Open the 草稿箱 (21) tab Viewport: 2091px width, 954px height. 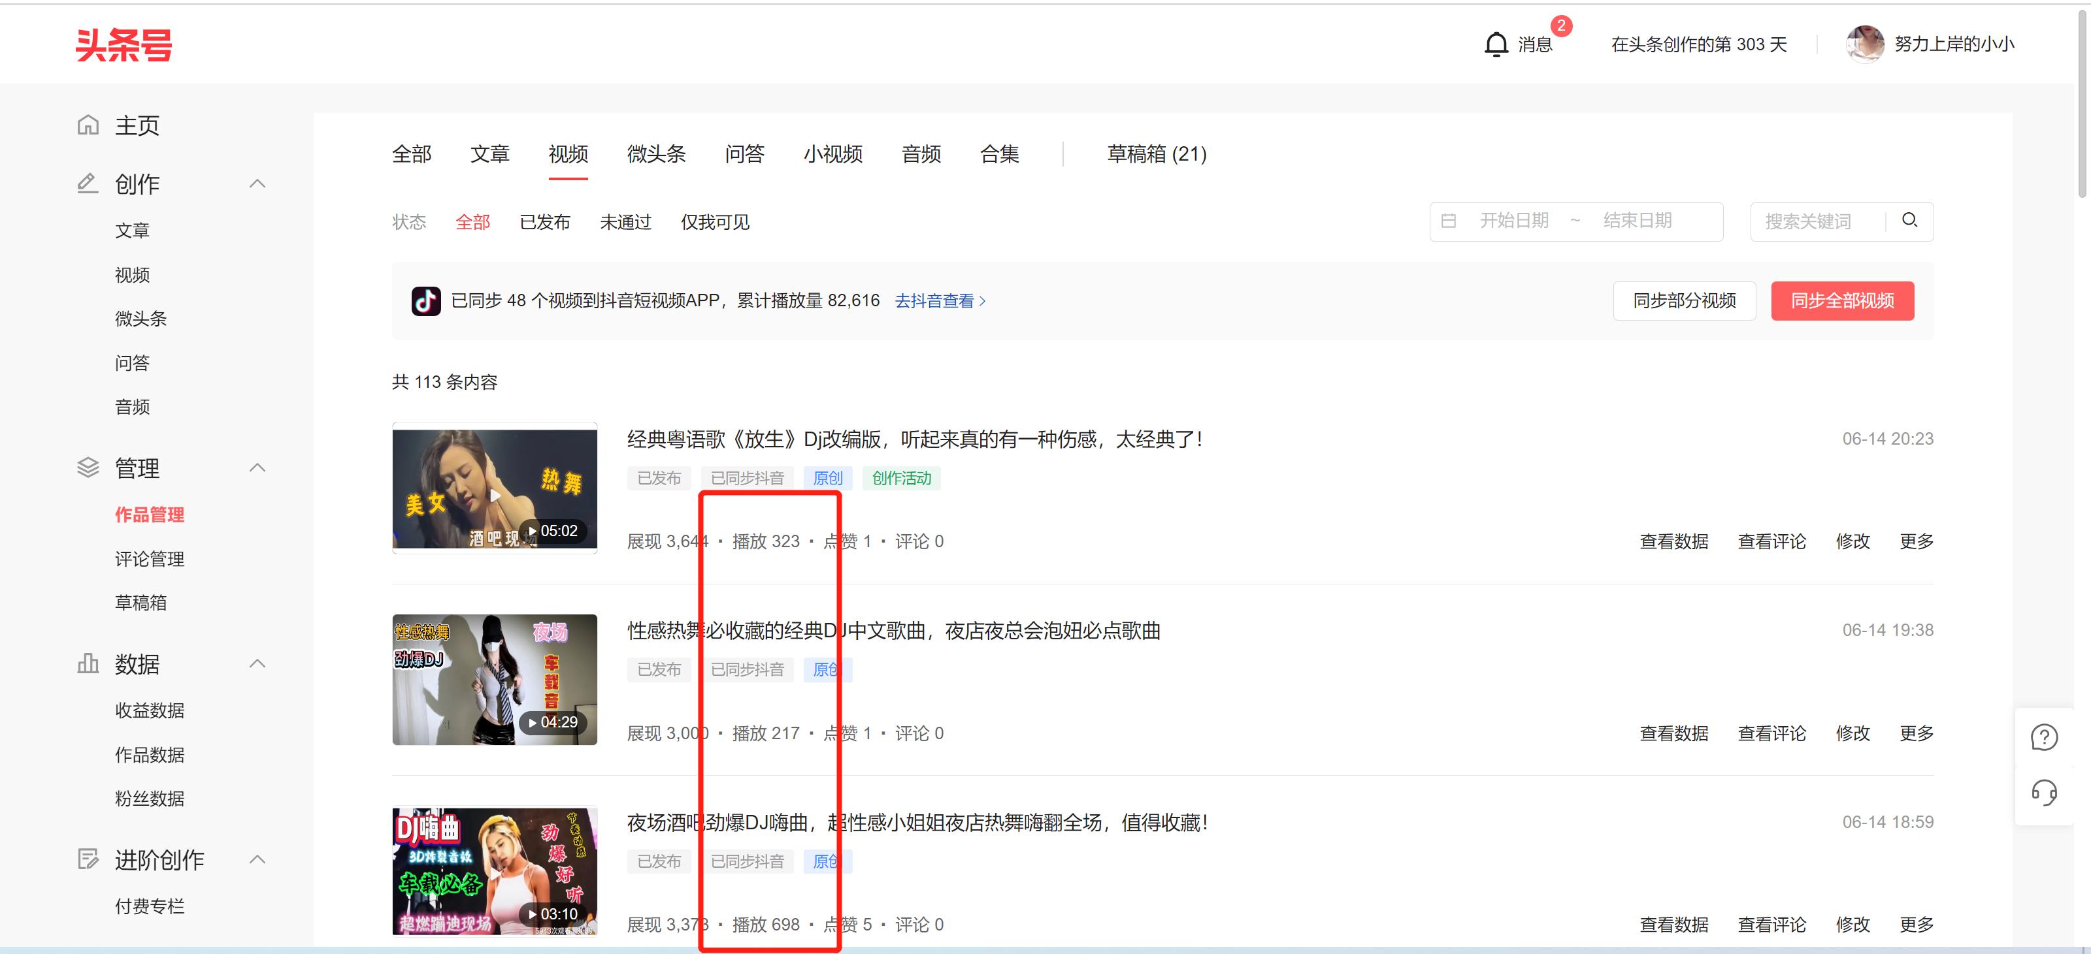tap(1155, 154)
